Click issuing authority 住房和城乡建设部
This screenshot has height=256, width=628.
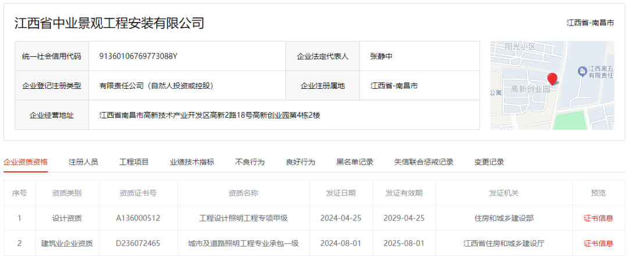tap(504, 218)
